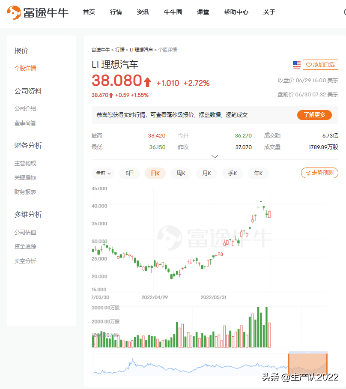346x389 pixels.
Task: Click the Futu Niuniu logo
Action: click(x=37, y=12)
